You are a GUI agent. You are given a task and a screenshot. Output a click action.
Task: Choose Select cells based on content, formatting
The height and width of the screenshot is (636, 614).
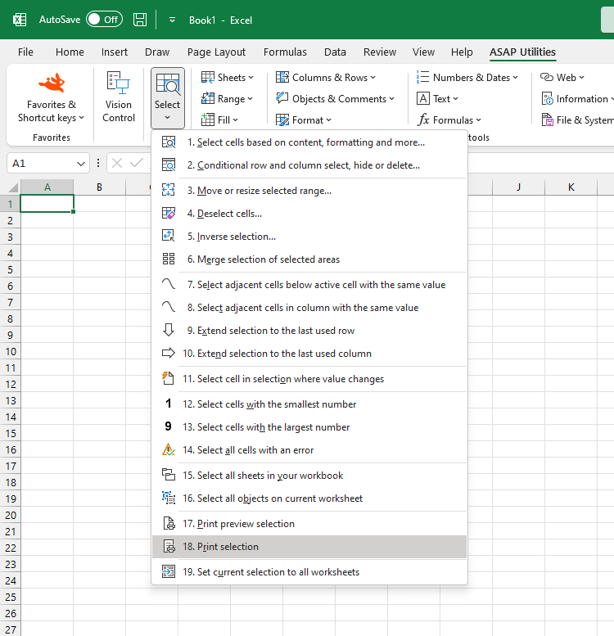point(309,142)
